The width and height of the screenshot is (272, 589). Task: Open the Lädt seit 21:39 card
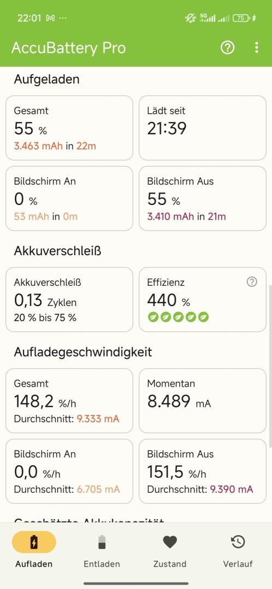[x=202, y=128]
